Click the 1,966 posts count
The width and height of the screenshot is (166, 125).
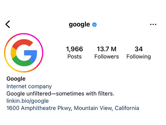[74, 49]
